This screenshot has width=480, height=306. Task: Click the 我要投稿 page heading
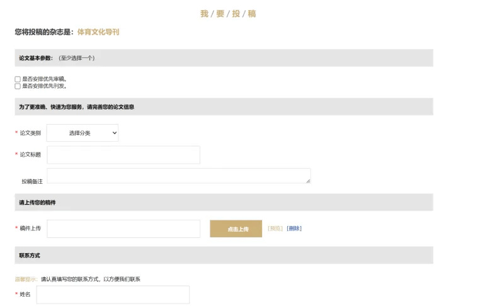pos(228,14)
